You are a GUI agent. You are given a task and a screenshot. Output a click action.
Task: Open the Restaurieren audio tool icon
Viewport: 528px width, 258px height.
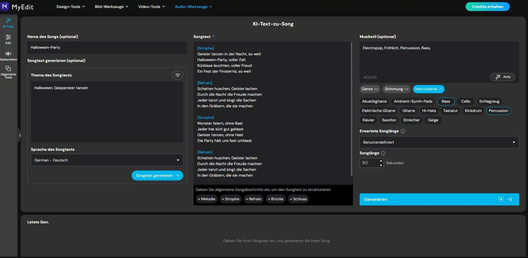pyautogui.click(x=8, y=56)
